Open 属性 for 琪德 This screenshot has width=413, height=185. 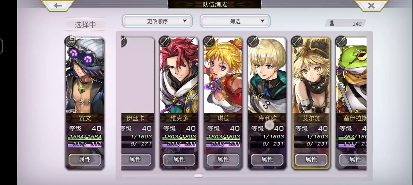[223, 160]
